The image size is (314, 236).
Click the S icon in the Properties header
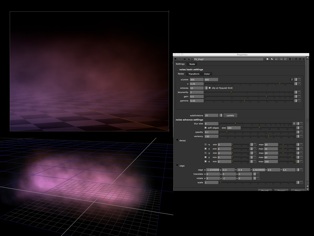[290, 59]
